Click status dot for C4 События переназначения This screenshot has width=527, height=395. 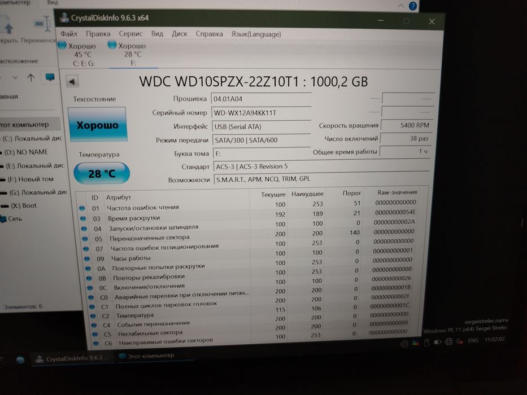point(94,325)
